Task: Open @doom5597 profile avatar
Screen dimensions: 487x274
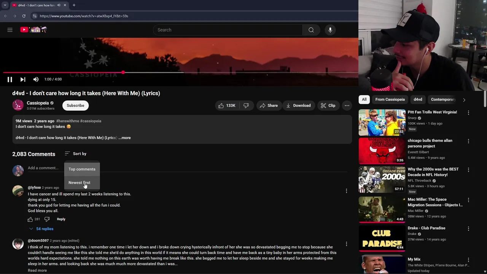Action: click(18, 244)
